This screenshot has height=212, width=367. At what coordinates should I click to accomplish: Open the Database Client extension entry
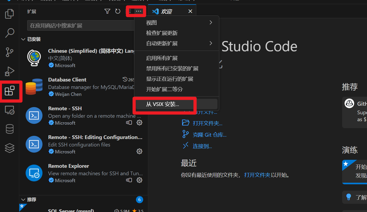84,87
